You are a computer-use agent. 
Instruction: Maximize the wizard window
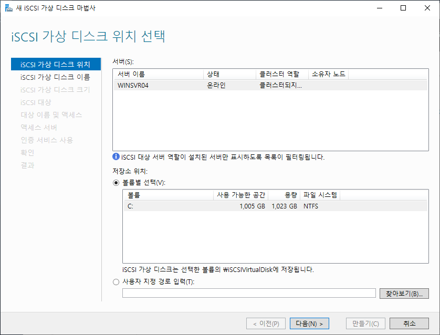[x=403, y=8]
